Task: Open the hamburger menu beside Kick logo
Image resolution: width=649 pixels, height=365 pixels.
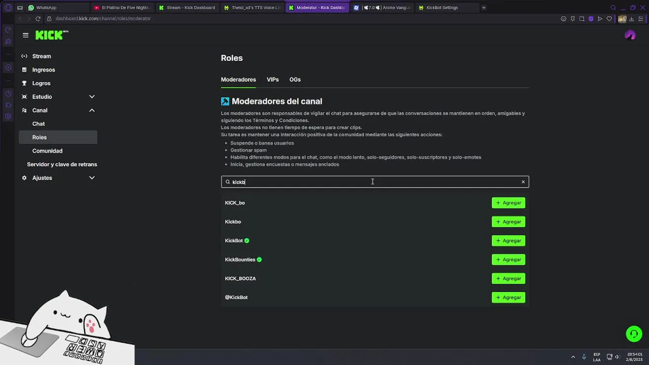Action: (x=25, y=35)
